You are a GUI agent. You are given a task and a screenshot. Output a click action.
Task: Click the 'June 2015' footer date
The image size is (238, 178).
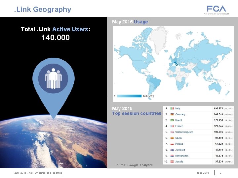coord(203,173)
